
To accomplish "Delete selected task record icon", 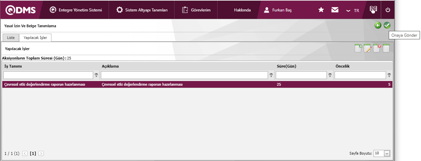I will (x=377, y=48).
